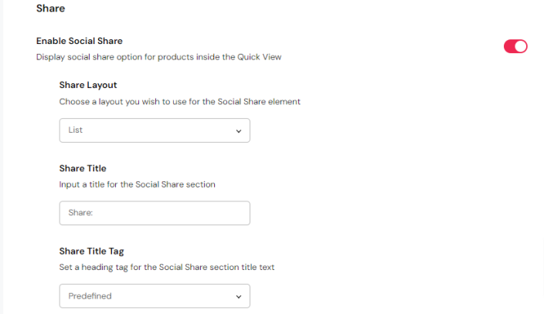Click the 'Predefined' value in Share Title Tag

[91, 296]
